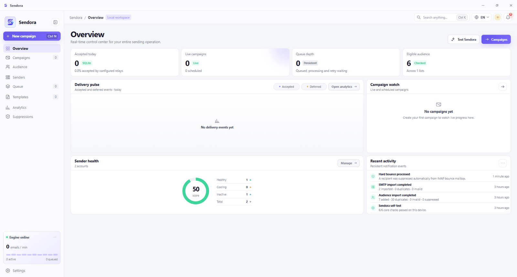Click the SQLite badge

point(87,63)
